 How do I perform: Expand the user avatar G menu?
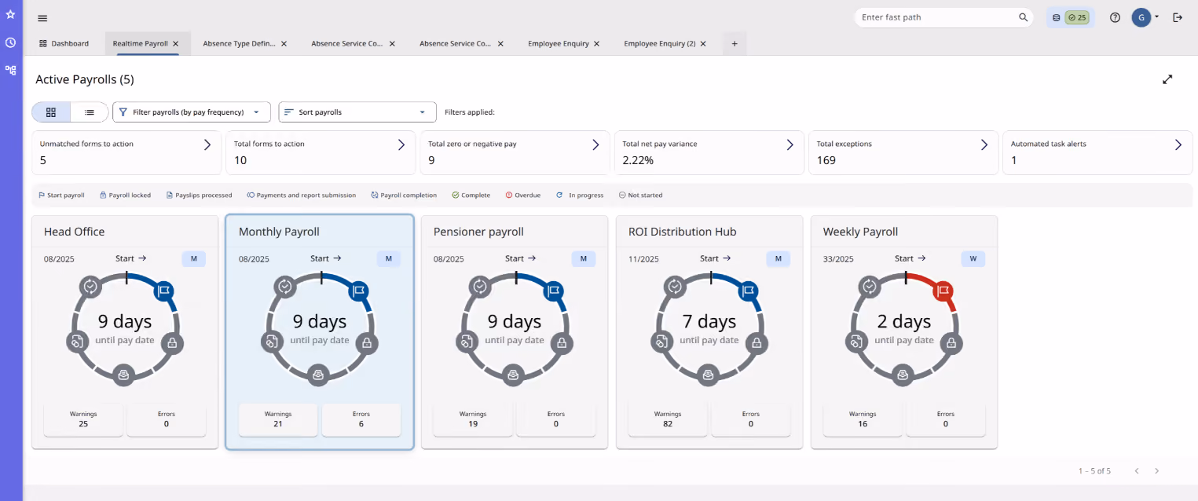coord(1145,17)
